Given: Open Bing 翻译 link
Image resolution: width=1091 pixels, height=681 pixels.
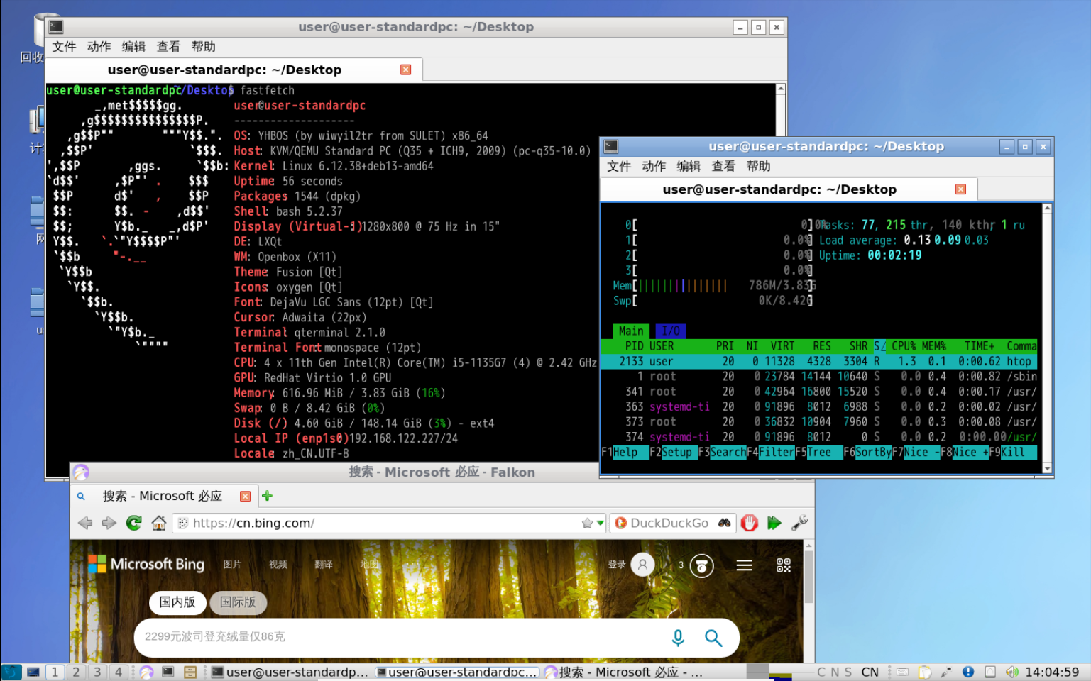Looking at the screenshot, I should point(324,565).
